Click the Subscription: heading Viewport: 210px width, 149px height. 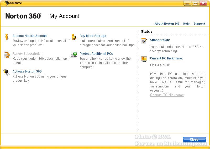coord(160,40)
